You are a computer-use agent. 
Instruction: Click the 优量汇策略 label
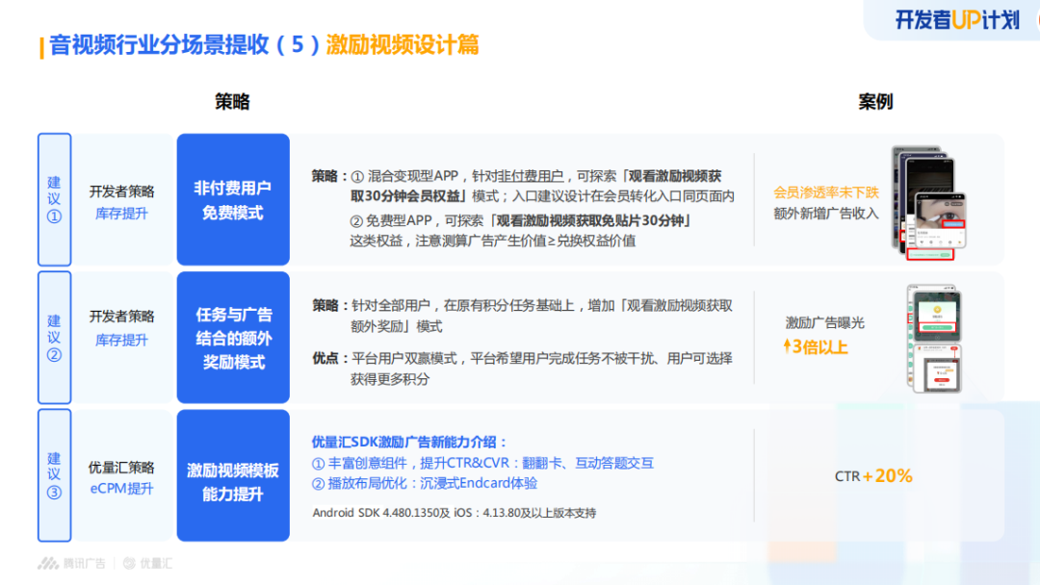click(121, 467)
